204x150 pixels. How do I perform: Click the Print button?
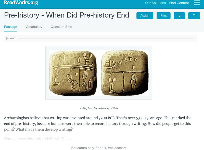tap(163, 15)
